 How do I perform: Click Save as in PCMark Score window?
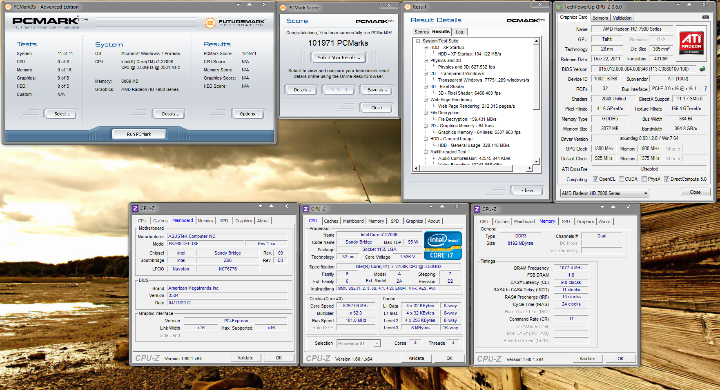(x=377, y=90)
